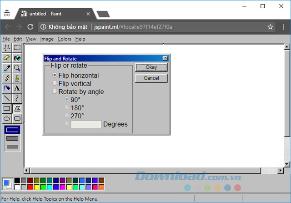The image size is (291, 203).
Task: Click the Degrees input field
Action: [86, 124]
